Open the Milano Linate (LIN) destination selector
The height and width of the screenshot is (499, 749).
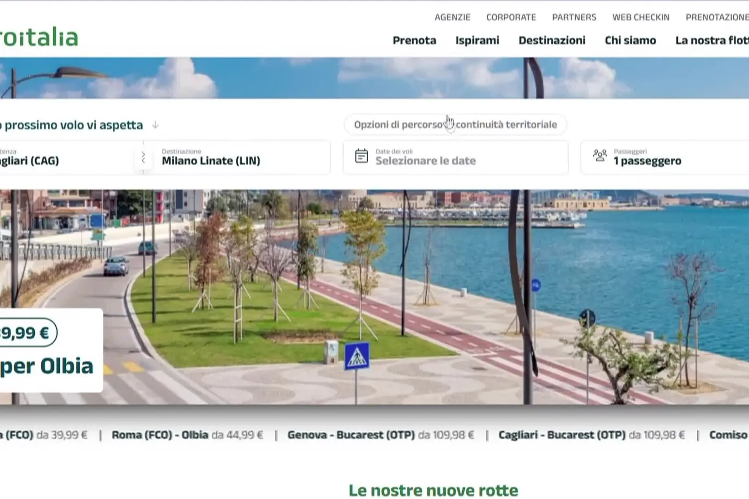pos(240,158)
